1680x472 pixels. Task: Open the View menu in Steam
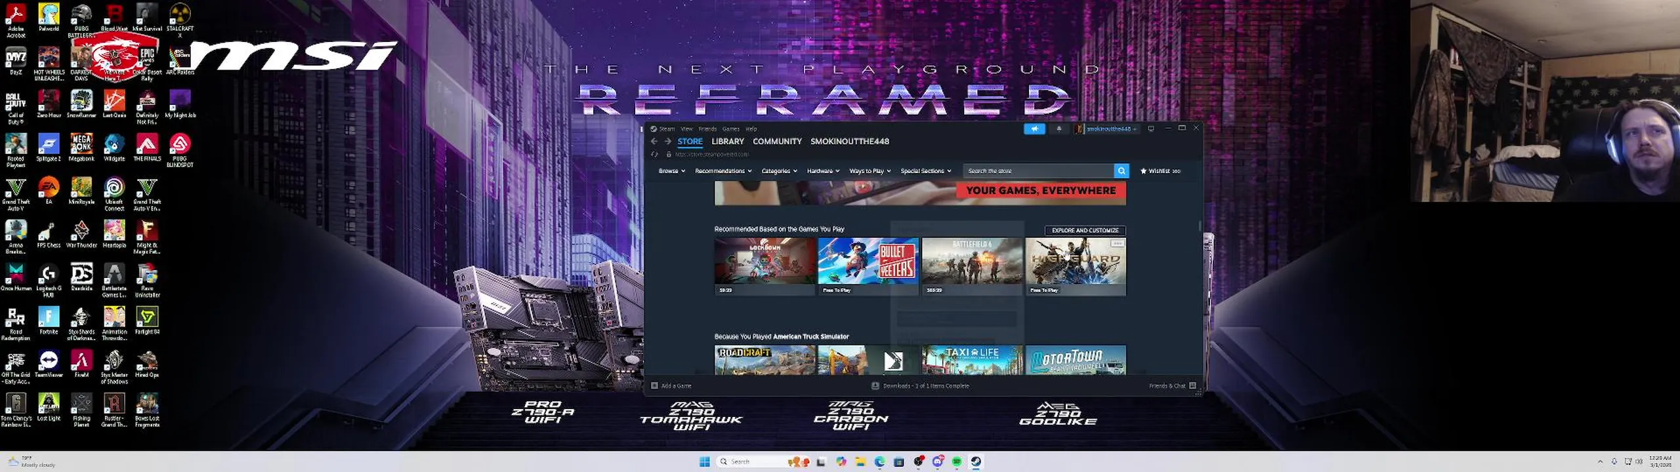pyautogui.click(x=686, y=129)
